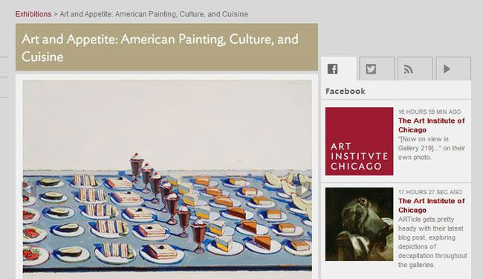
Task: Click the 'Facebook' panel heading
Action: point(346,92)
